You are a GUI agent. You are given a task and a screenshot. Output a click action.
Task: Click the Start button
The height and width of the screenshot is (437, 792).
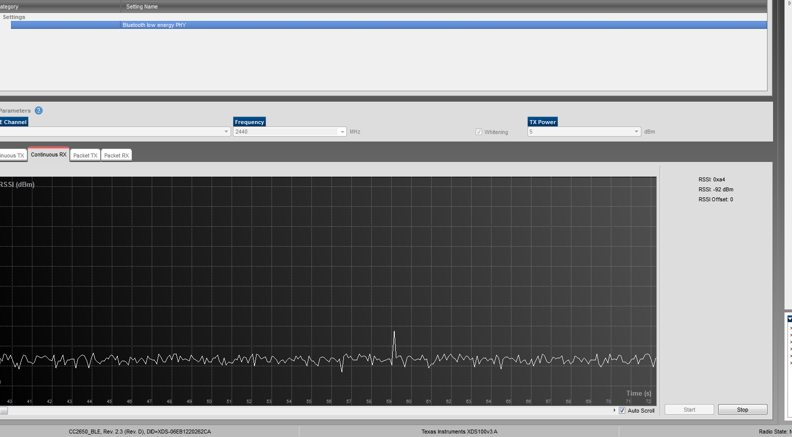(x=689, y=410)
